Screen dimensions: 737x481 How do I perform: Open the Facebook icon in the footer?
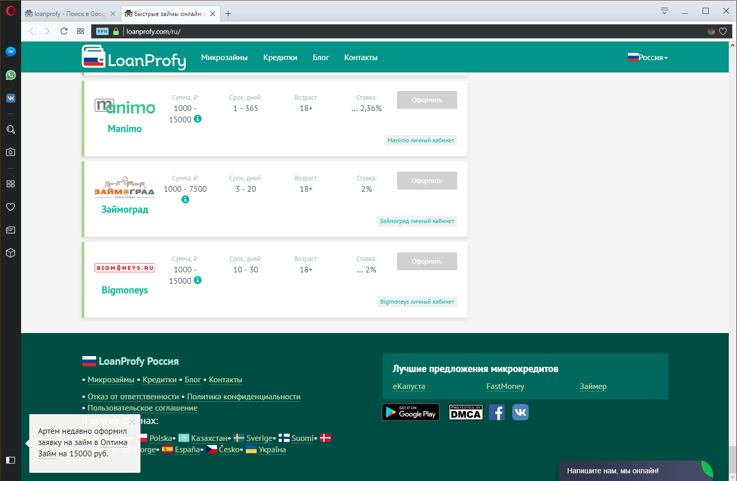click(497, 412)
